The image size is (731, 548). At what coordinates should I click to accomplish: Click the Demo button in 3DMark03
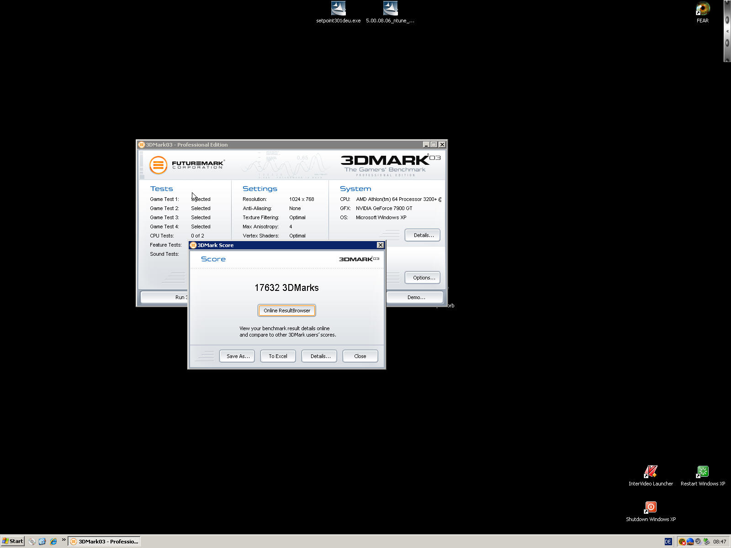(x=415, y=297)
